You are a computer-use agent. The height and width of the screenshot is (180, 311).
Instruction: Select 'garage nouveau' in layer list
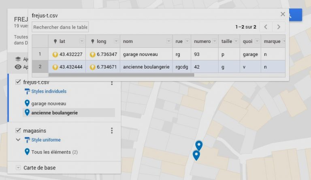click(x=49, y=103)
